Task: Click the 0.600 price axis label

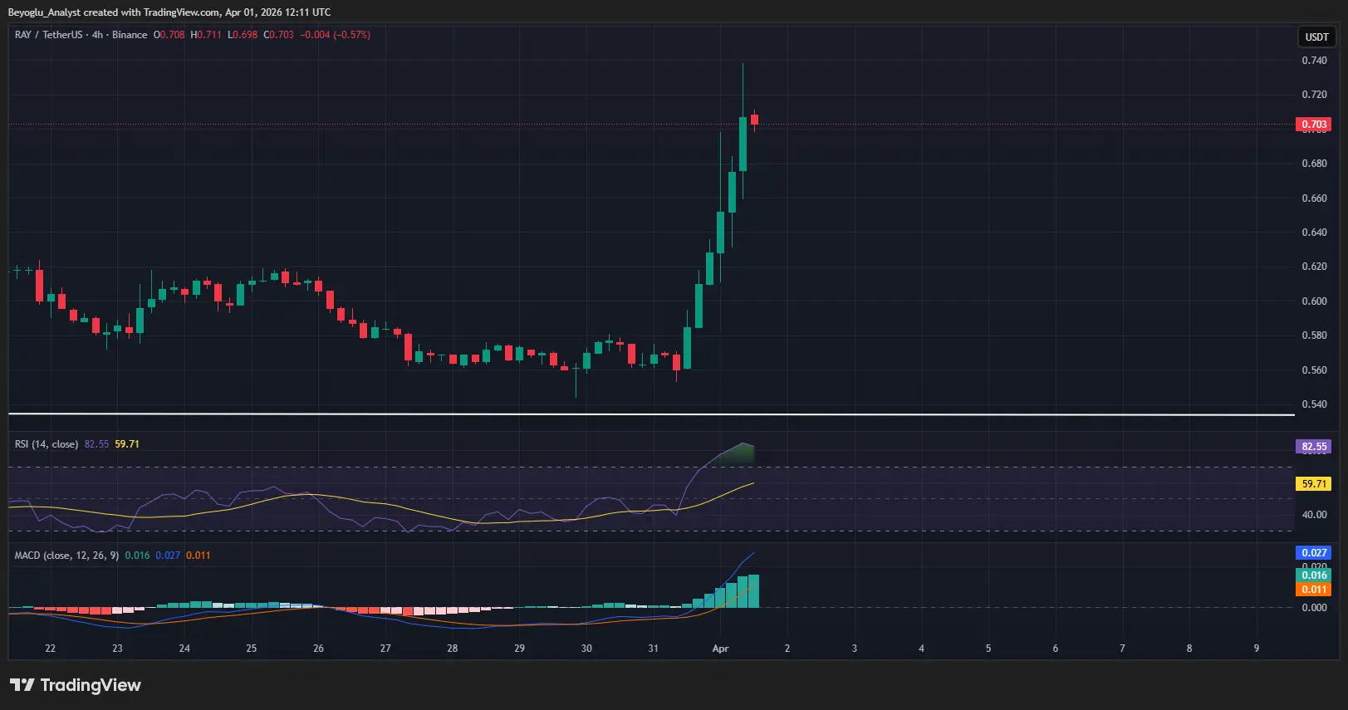Action: 1314,301
